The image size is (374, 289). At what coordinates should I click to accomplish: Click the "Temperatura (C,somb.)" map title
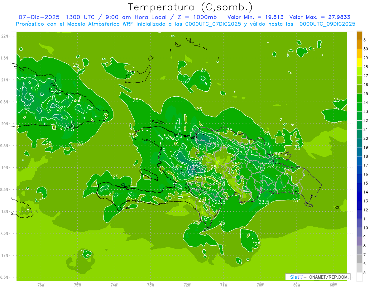point(190,7)
